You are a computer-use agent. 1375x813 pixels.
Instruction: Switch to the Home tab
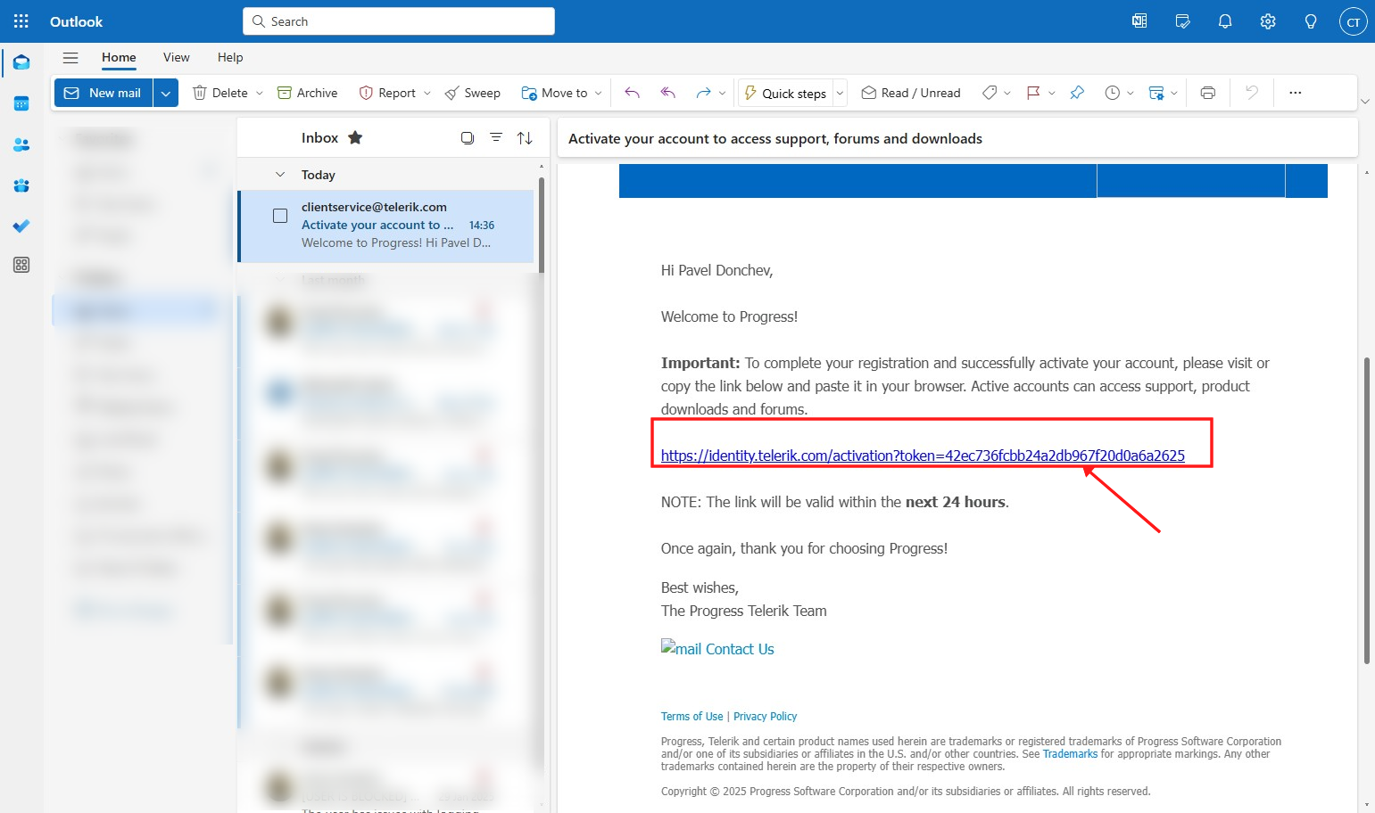pos(119,57)
